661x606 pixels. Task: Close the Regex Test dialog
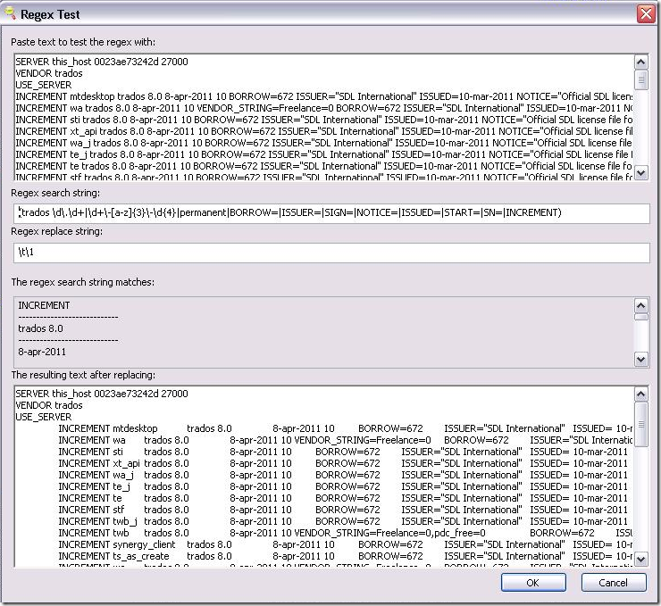pos(646,14)
